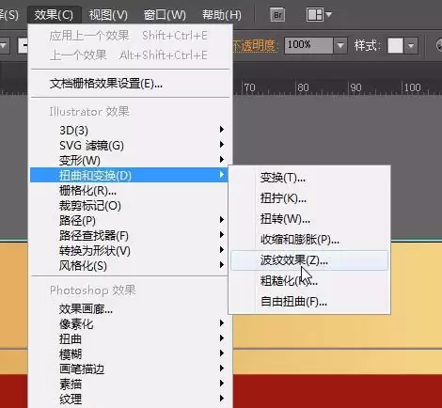Open 效果画廊... Photoshop effect gallery
Screen dimensions: 442x408
pos(86,309)
